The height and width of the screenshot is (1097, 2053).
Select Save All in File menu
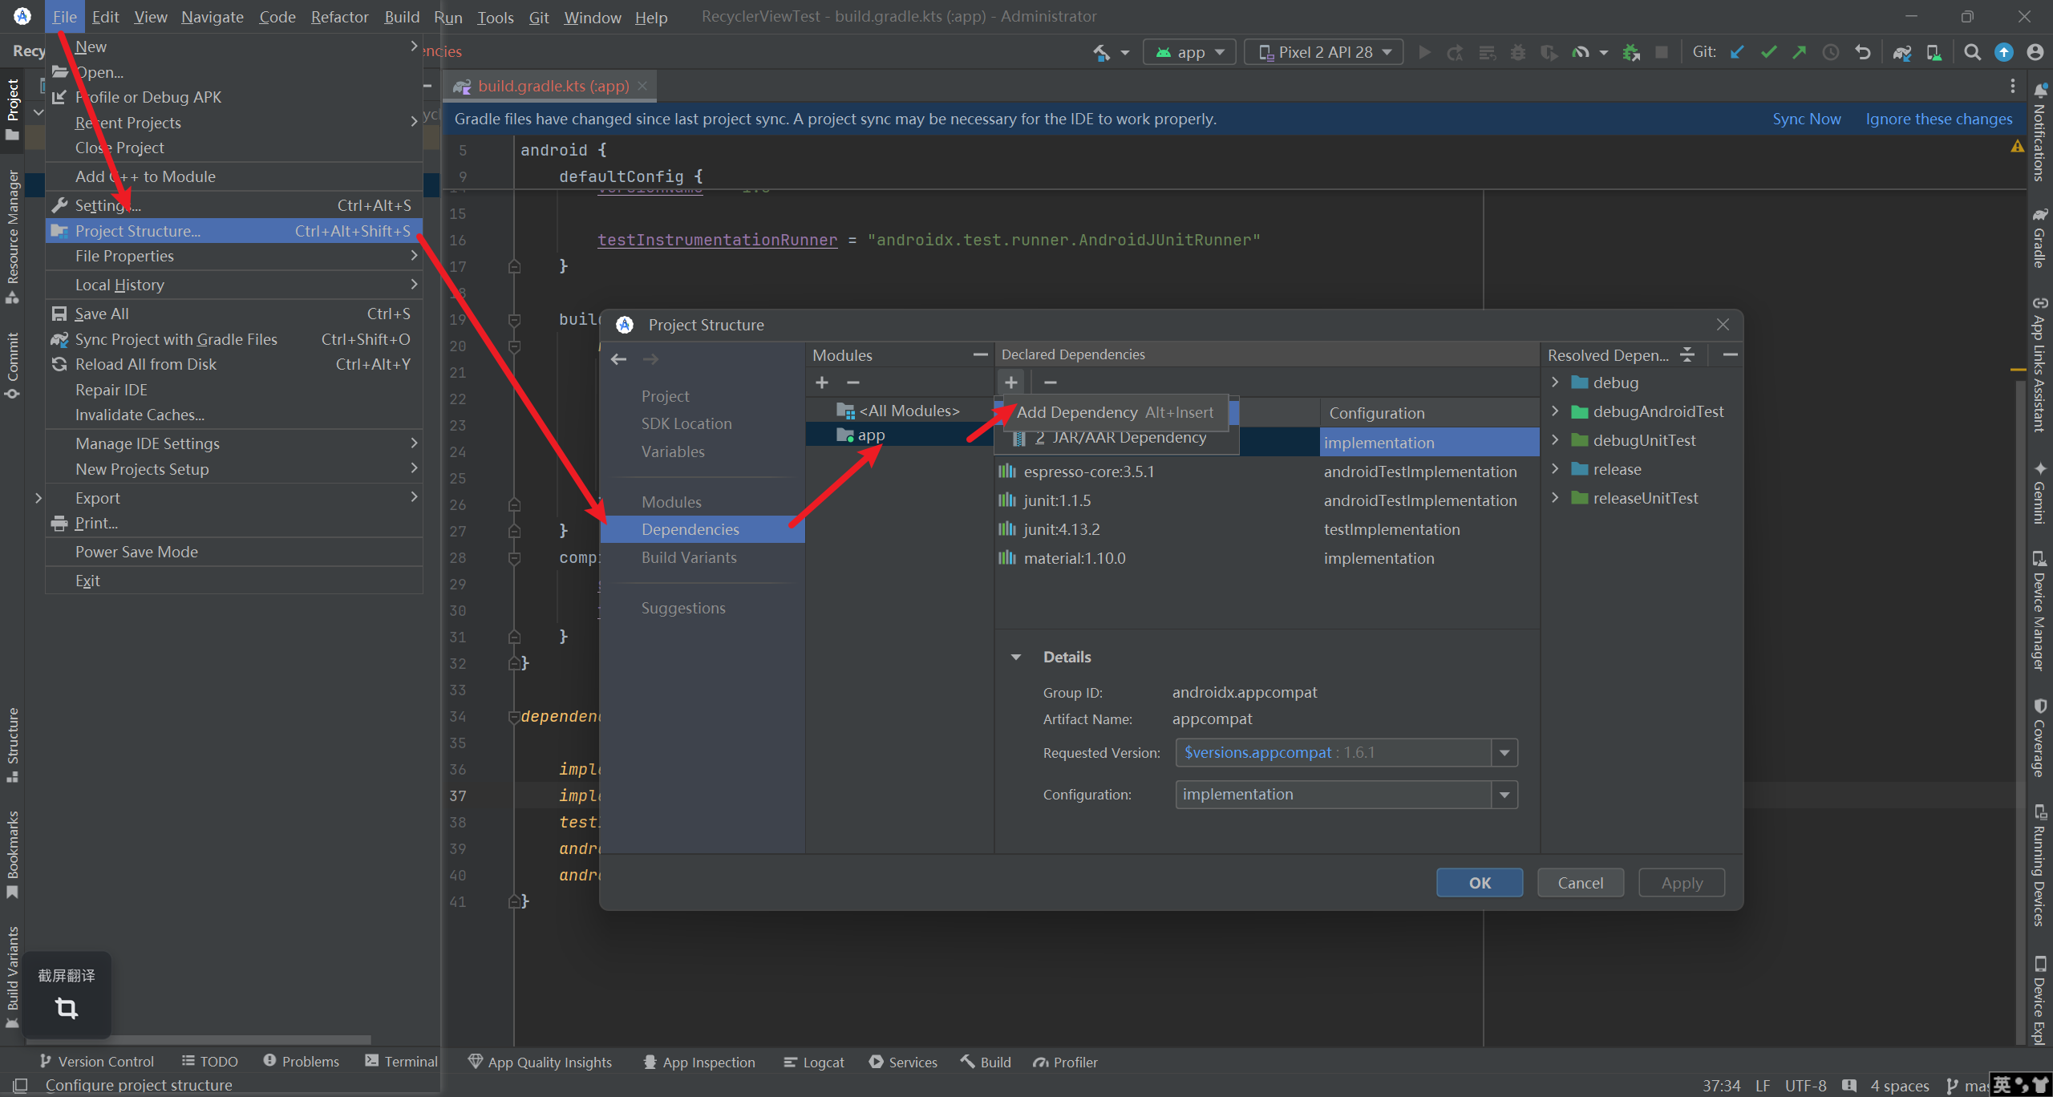click(x=234, y=314)
